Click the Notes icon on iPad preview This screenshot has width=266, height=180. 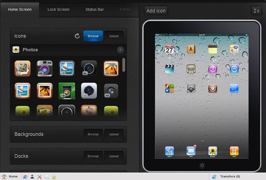(213, 49)
